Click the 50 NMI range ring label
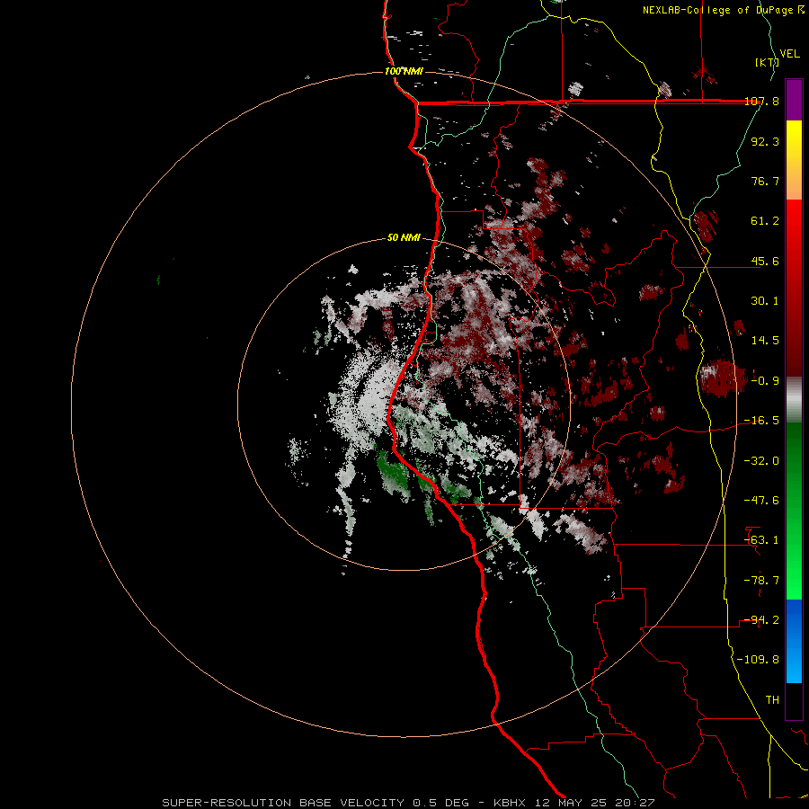809x809 pixels. click(x=404, y=238)
